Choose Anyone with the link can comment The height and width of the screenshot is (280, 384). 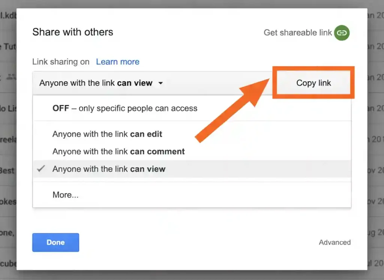pyautogui.click(x=192, y=151)
